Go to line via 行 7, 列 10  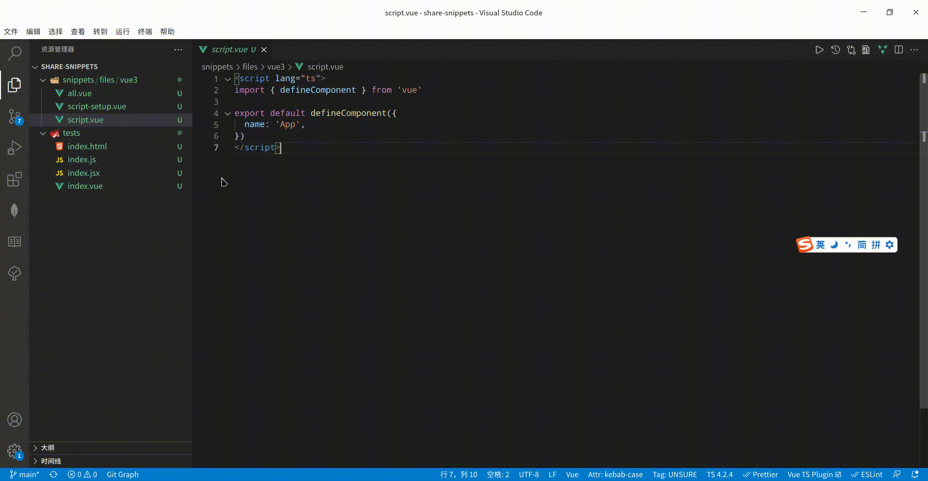(459, 474)
